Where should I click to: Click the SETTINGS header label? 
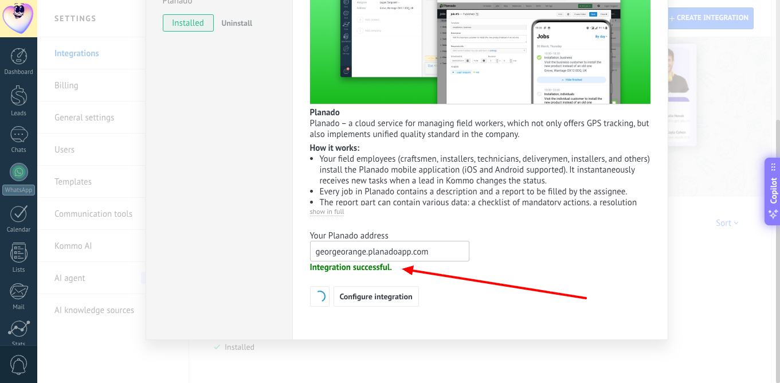point(75,18)
